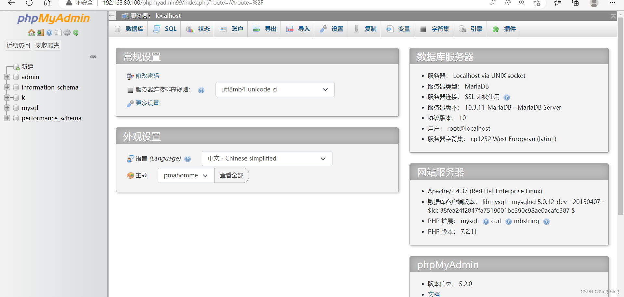Click the help icon beside the mysqli extension

tap(486, 221)
